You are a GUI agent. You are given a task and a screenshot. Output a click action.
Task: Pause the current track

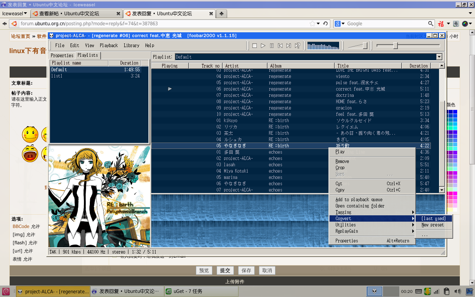[x=272, y=46]
